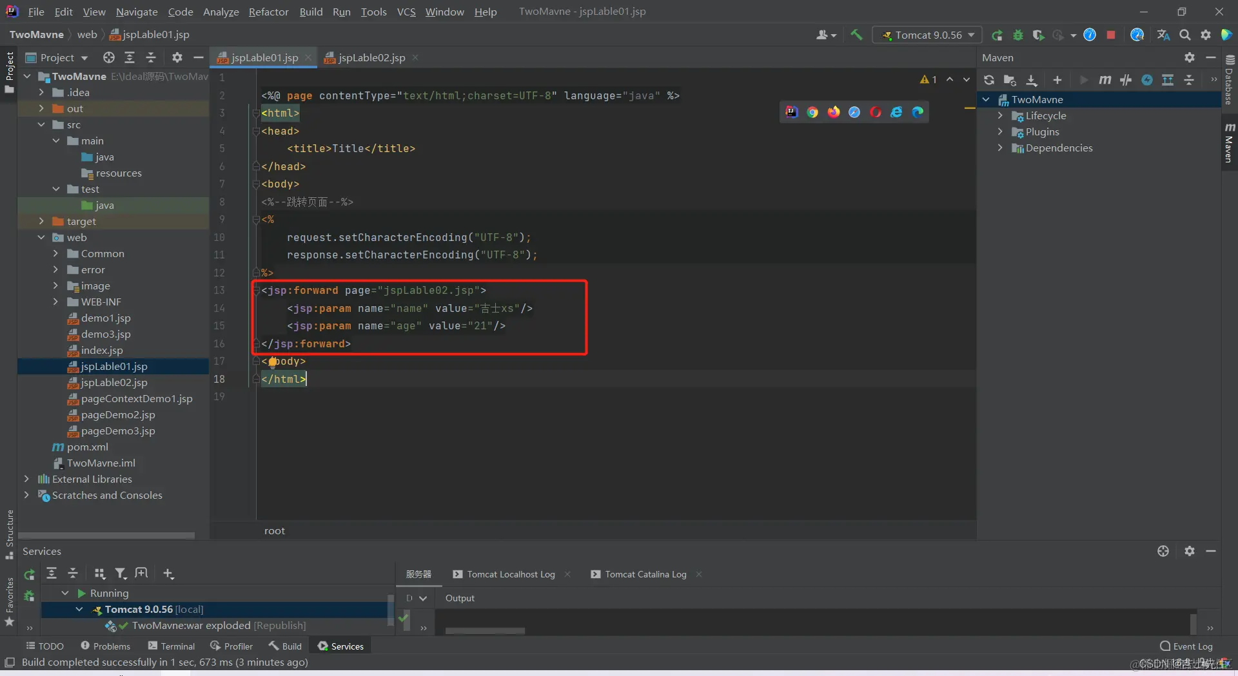The height and width of the screenshot is (676, 1238).
Task: Start debugging with the green bug icon
Action: (1018, 35)
